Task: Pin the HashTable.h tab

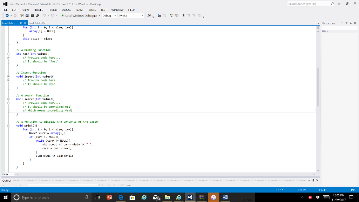Action: pyautogui.click(x=21, y=23)
